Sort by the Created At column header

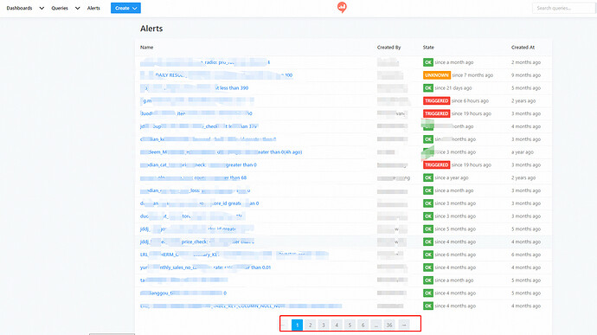[523, 48]
